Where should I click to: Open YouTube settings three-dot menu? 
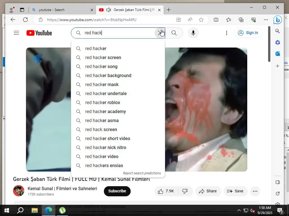pos(227,33)
